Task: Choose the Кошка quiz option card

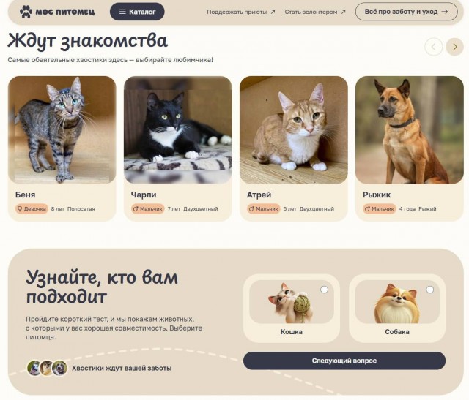Action: point(292,309)
